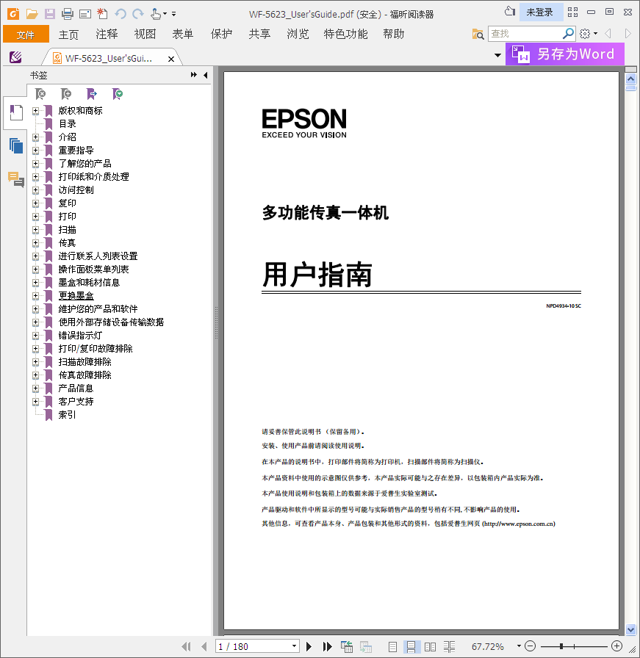Go to next page arrow
Screen dimensions: 640x658
pos(309,647)
